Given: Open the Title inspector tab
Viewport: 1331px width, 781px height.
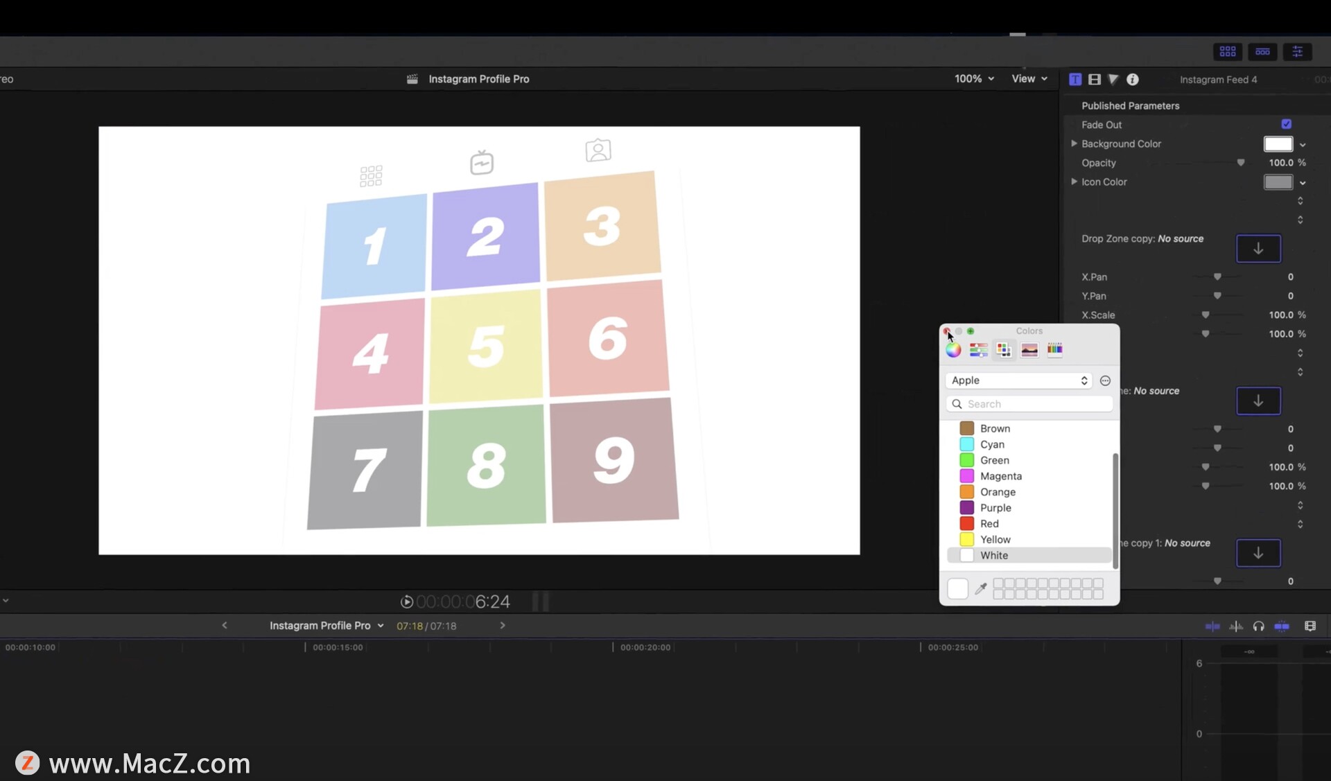Looking at the screenshot, I should pos(1075,80).
